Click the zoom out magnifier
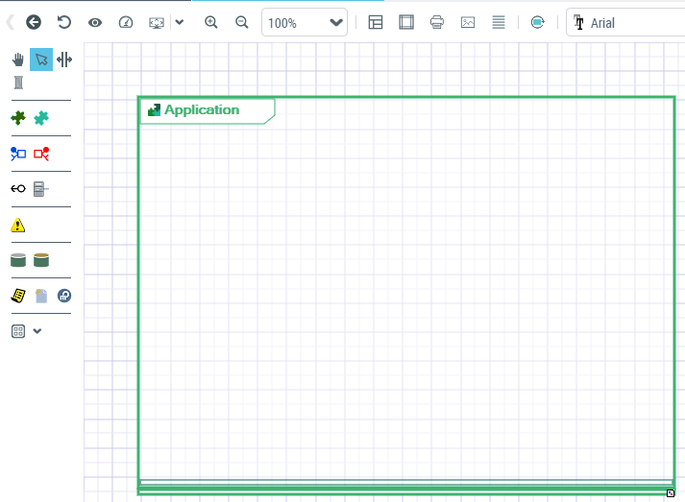This screenshot has height=502, width=685. 242,22
